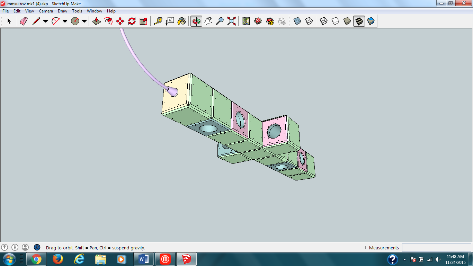The height and width of the screenshot is (266, 473).
Task: Open the 3D Warehouse get models icon
Action: pyautogui.click(x=258, y=21)
